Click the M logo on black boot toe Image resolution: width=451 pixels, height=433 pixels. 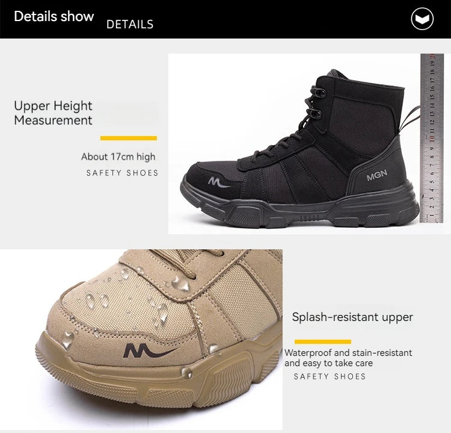click(x=218, y=182)
